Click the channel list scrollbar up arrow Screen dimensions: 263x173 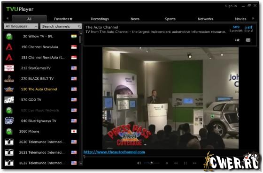click(x=81, y=33)
